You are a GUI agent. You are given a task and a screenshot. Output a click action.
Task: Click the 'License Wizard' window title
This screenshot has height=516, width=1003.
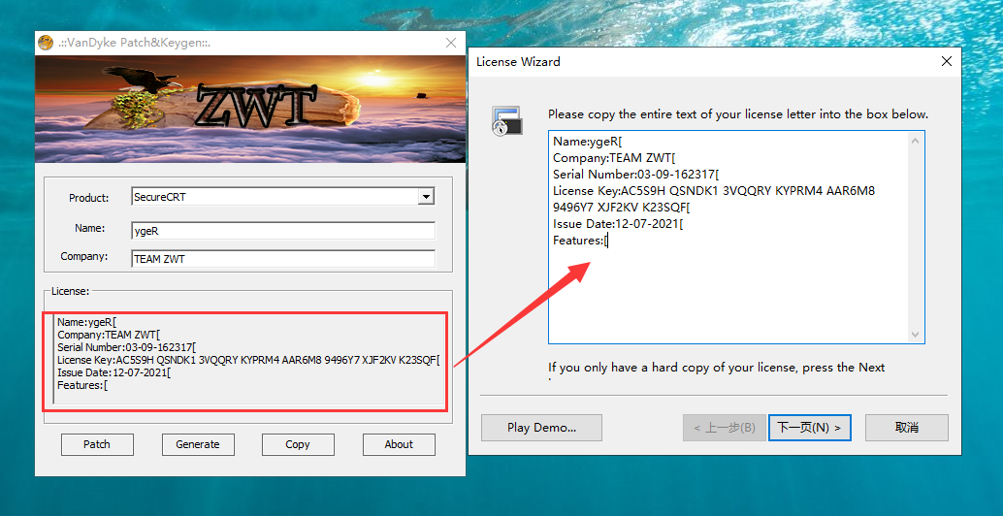(x=518, y=61)
